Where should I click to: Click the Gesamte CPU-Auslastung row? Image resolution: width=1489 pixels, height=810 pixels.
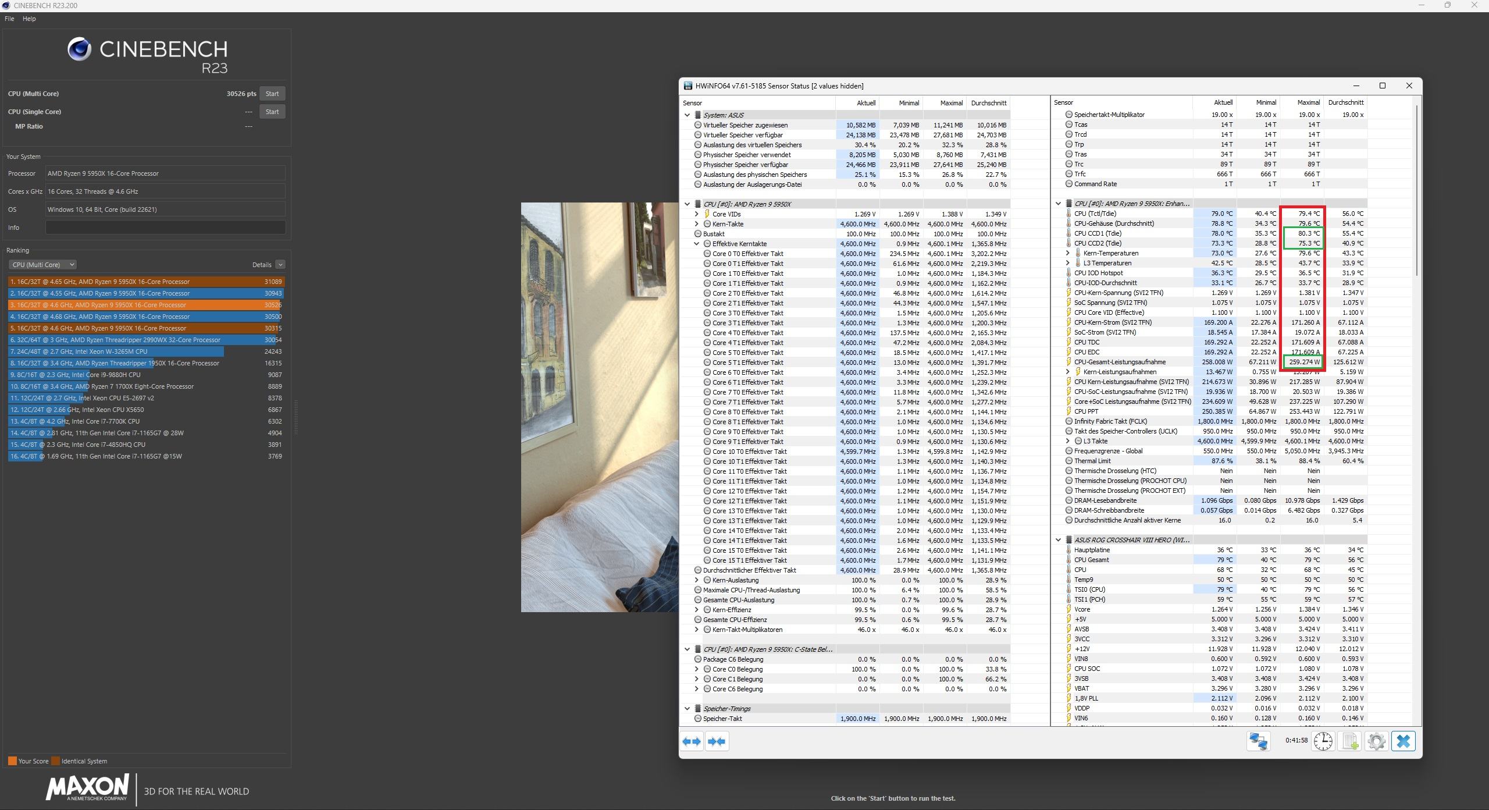point(846,600)
